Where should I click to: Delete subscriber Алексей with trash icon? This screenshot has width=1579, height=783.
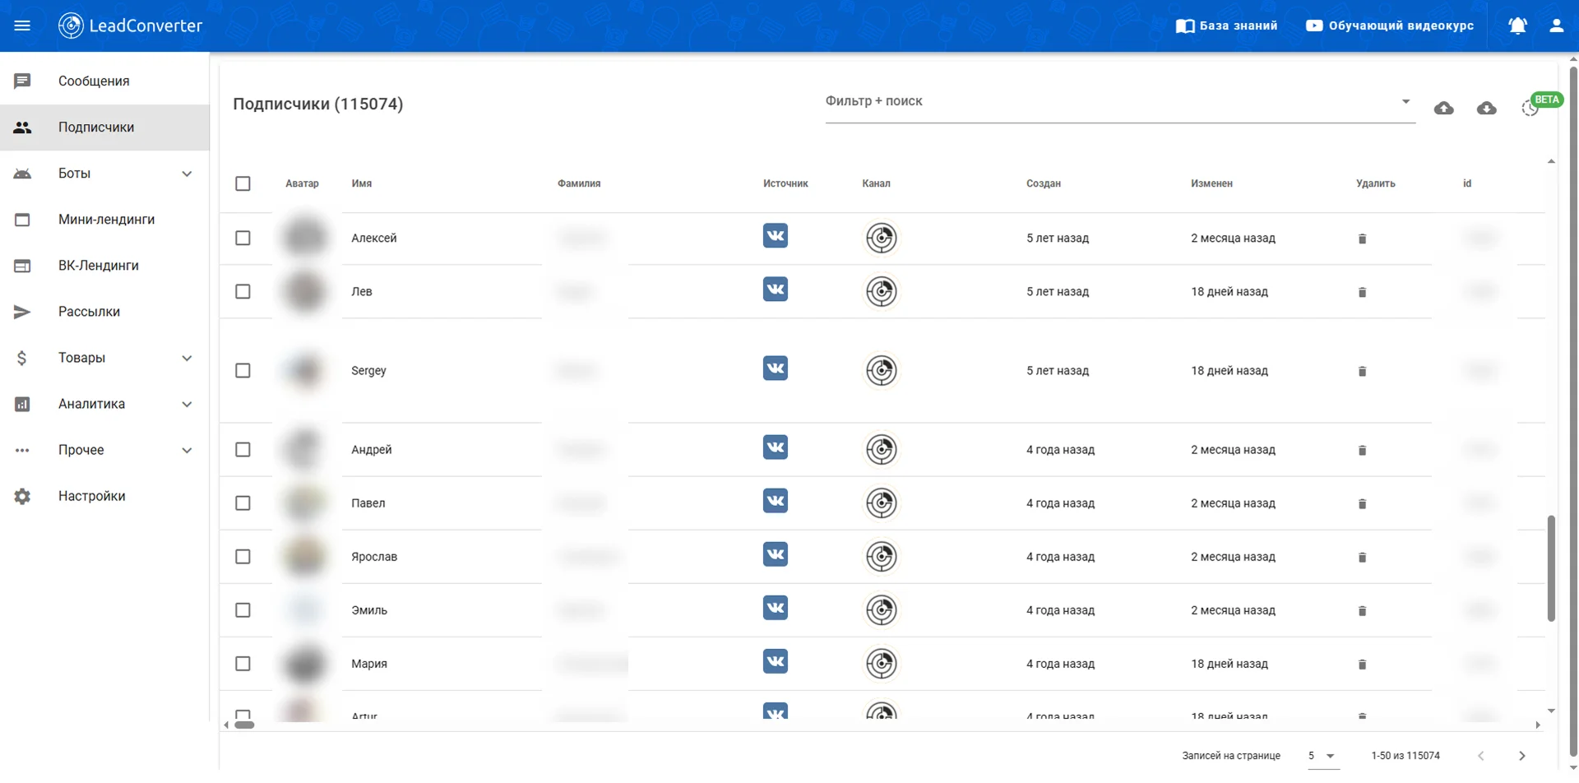(x=1362, y=239)
